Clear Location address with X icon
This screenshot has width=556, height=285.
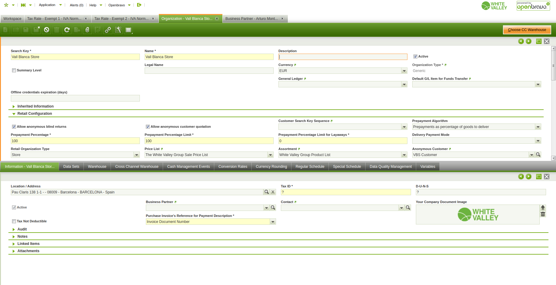pos(273,192)
